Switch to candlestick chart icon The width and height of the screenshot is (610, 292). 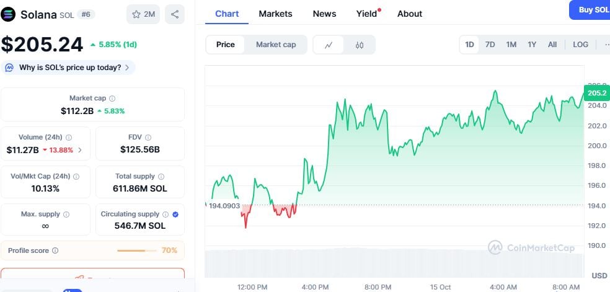coord(360,45)
